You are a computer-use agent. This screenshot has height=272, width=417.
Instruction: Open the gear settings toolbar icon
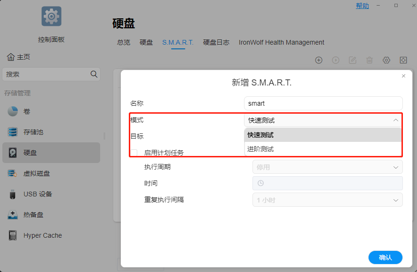coord(386,60)
